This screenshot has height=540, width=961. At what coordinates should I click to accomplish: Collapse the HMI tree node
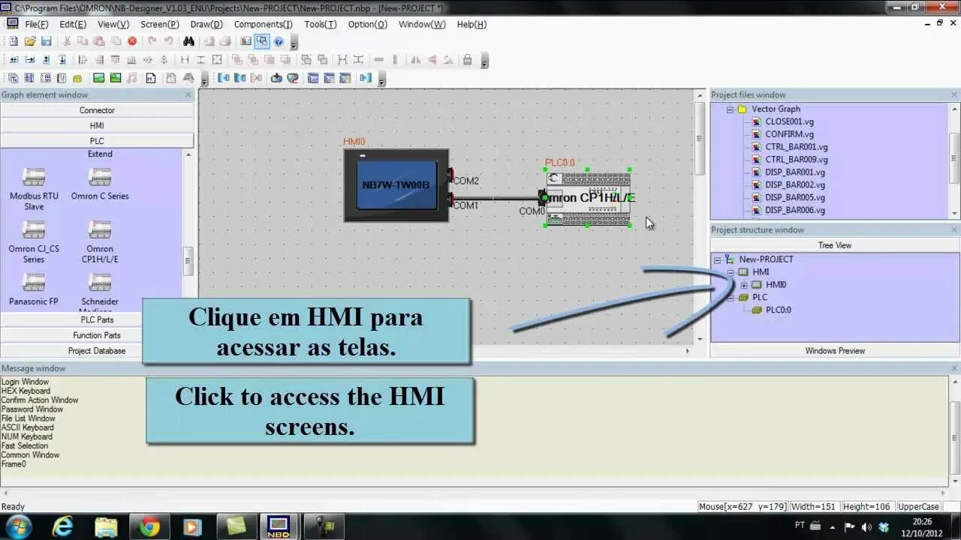tap(731, 272)
